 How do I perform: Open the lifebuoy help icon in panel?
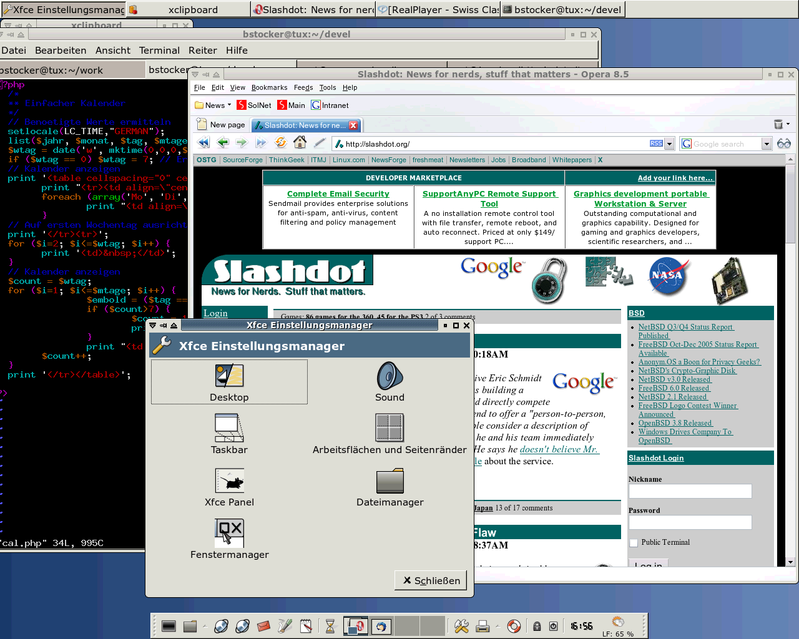[x=514, y=626]
